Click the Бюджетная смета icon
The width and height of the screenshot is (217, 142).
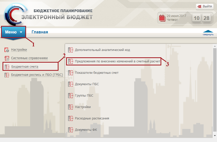pos(7,67)
